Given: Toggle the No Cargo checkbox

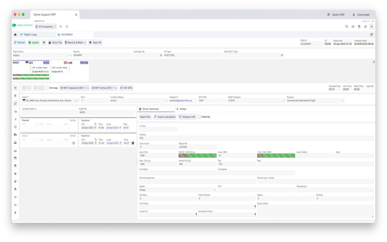Looking at the screenshot, I should 47,88.
